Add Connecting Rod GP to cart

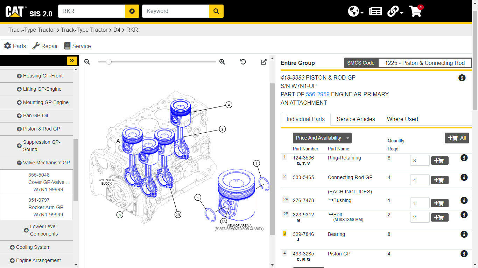(x=440, y=180)
